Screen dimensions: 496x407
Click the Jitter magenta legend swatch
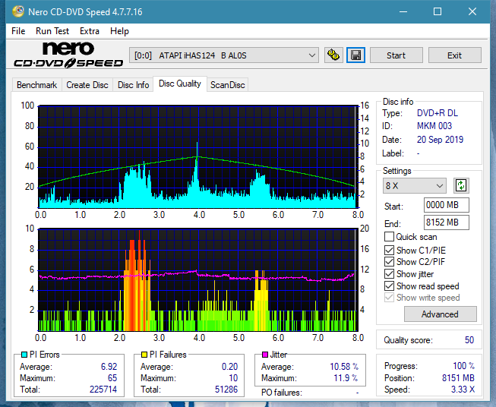(x=265, y=355)
